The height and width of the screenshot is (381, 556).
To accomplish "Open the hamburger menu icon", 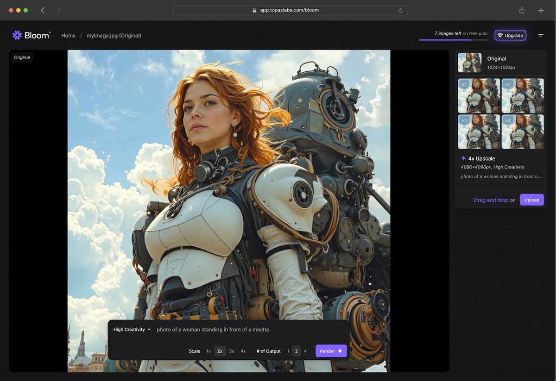I will tap(541, 35).
